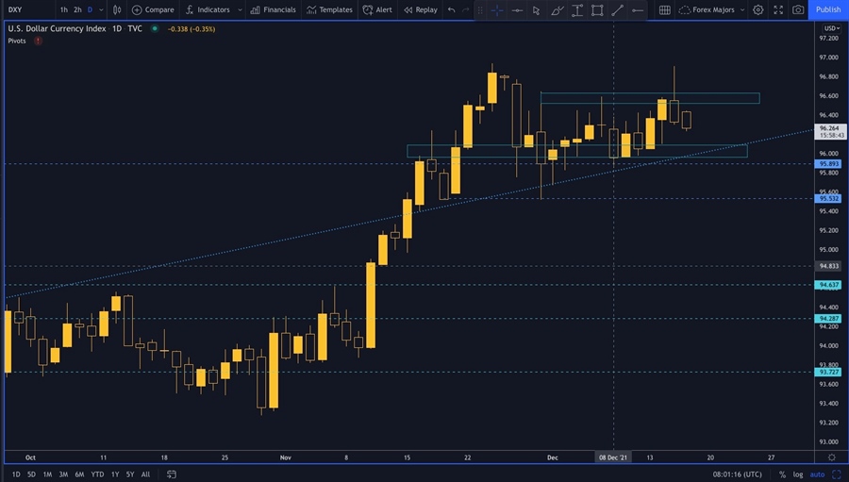Open chart settings gear
Screen dimensions: 849x482
point(757,9)
